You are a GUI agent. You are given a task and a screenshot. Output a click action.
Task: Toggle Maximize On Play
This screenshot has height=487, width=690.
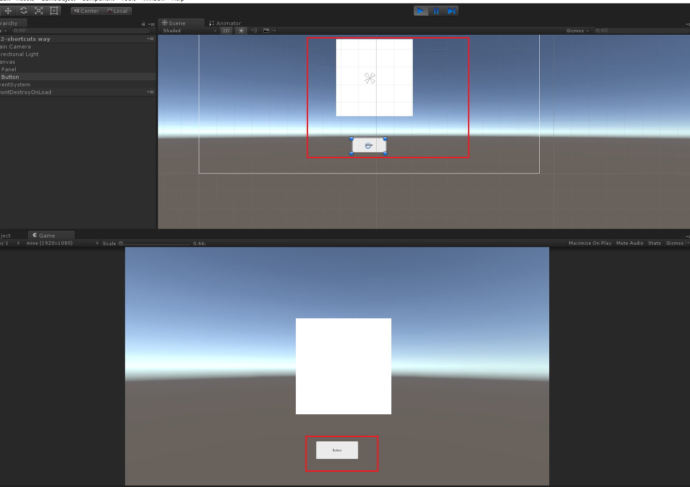click(x=590, y=243)
